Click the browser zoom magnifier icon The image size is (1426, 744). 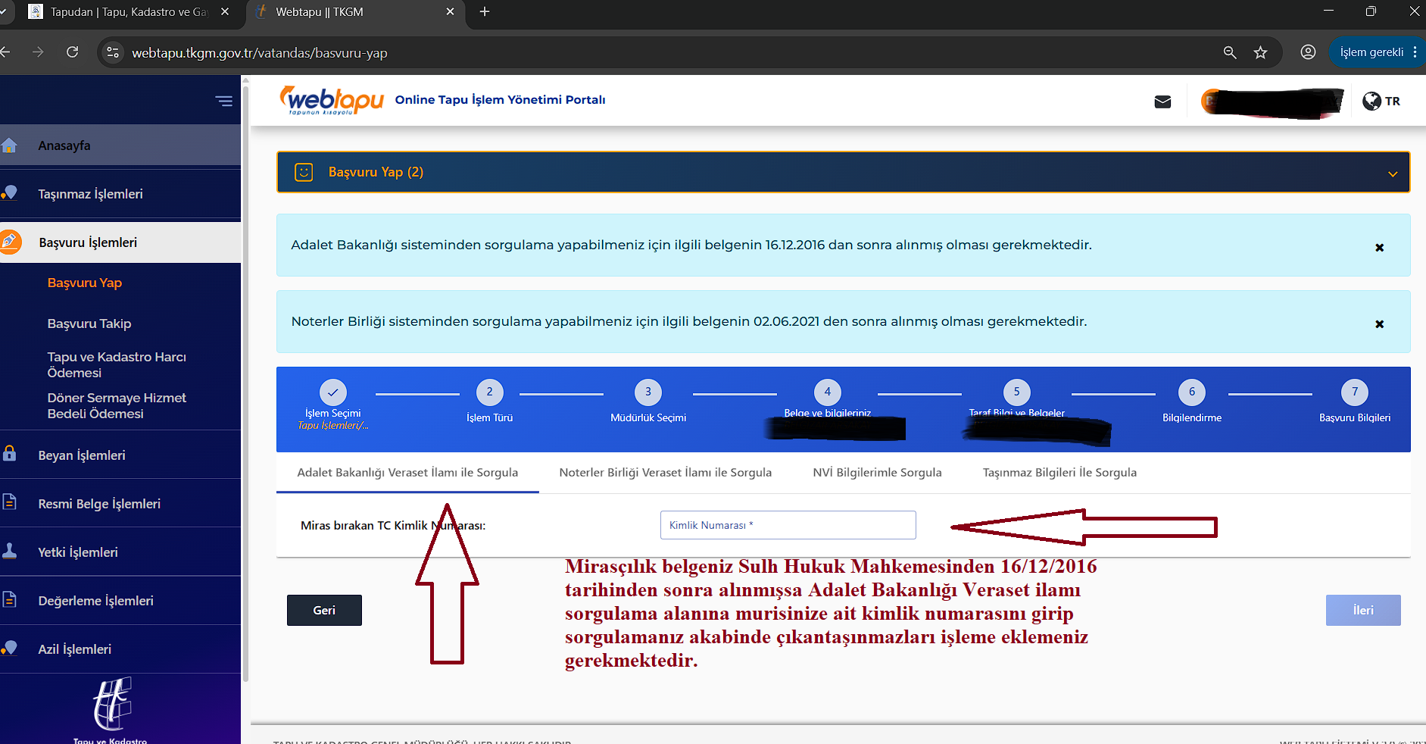click(1230, 52)
